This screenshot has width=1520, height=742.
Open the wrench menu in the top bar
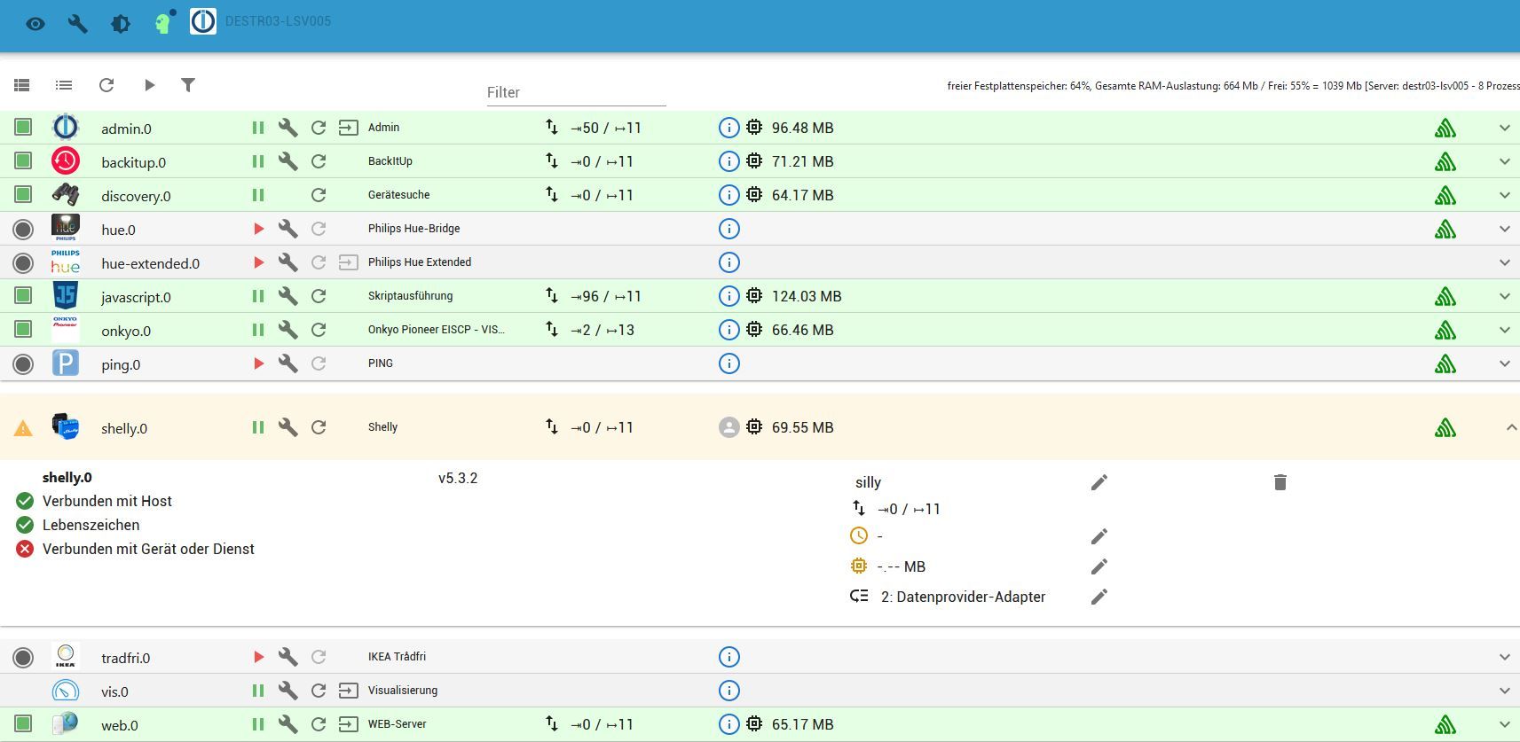78,23
